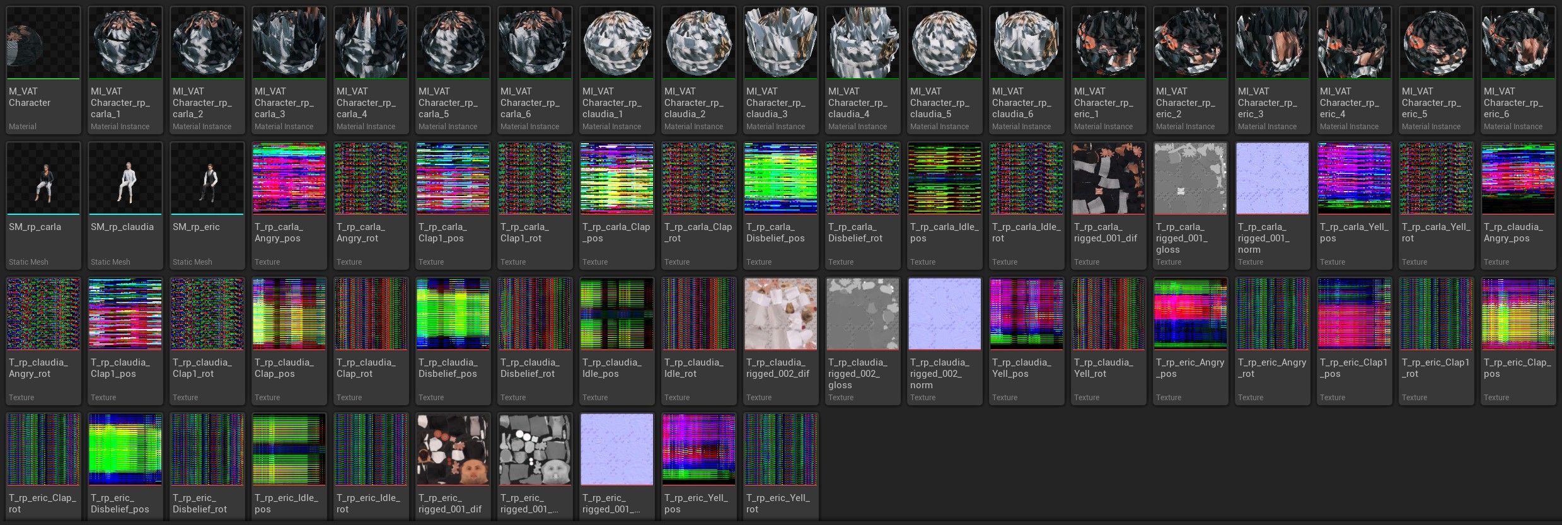Select T_rp_claudia_Clap_pos texture
1562x525 pixels.
pyautogui.click(x=289, y=341)
